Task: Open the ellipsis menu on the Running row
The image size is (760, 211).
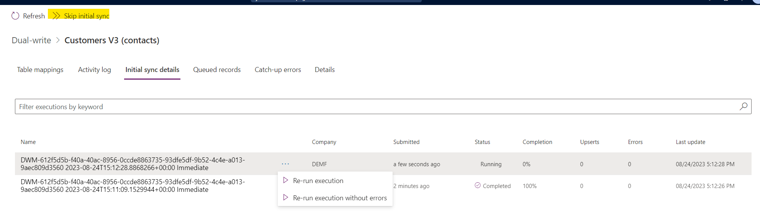Action: 285,164
